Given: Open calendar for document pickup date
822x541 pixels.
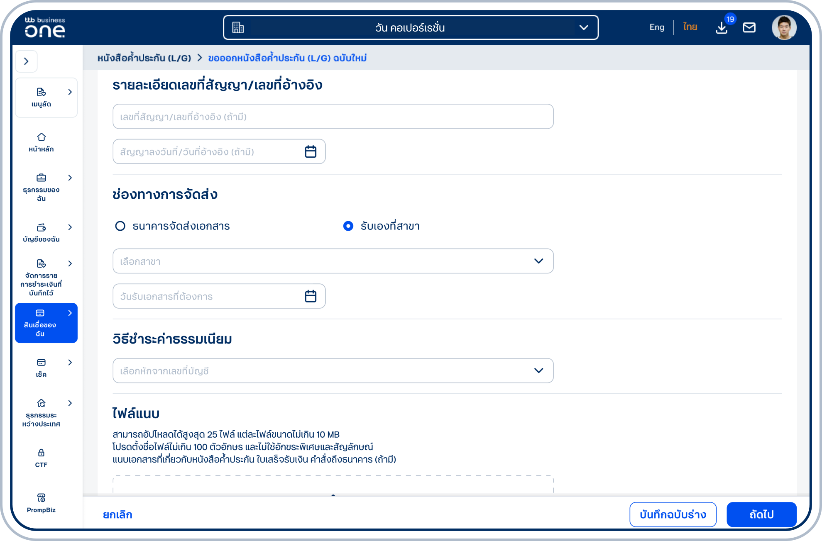Looking at the screenshot, I should point(311,296).
